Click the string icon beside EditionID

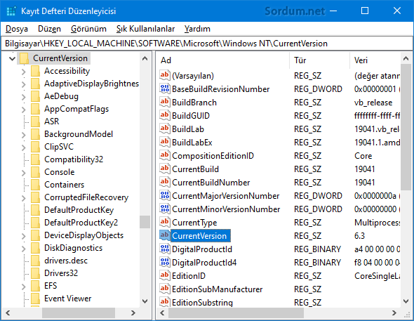[x=164, y=275]
